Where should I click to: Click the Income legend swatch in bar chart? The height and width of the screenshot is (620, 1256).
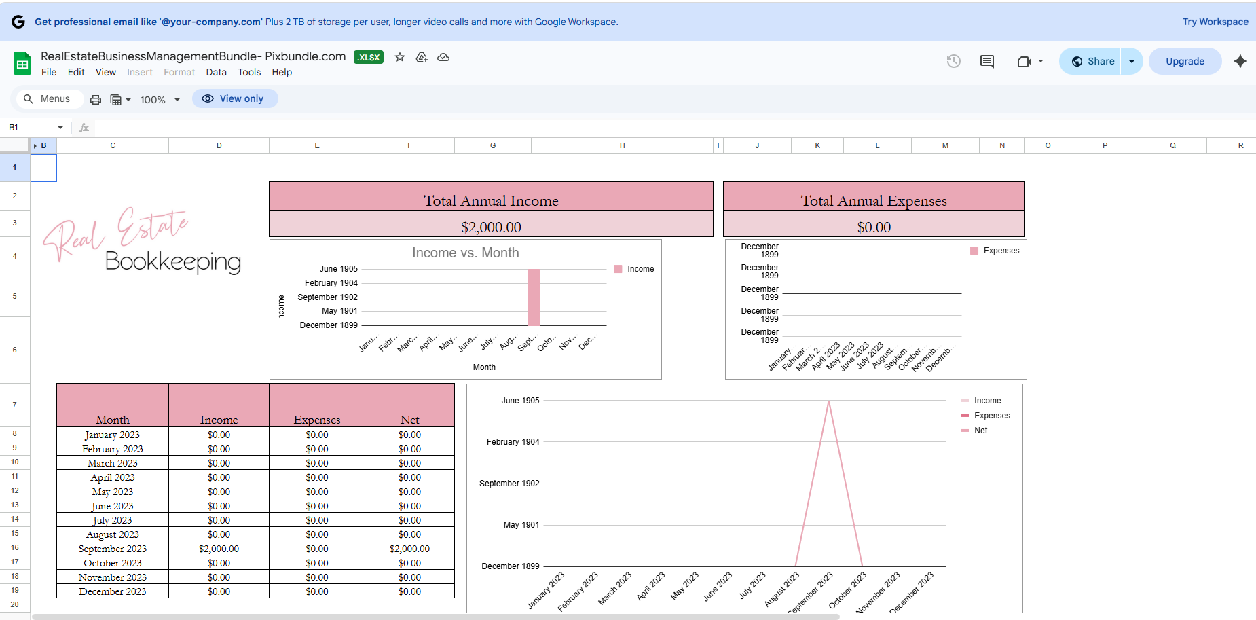point(618,269)
